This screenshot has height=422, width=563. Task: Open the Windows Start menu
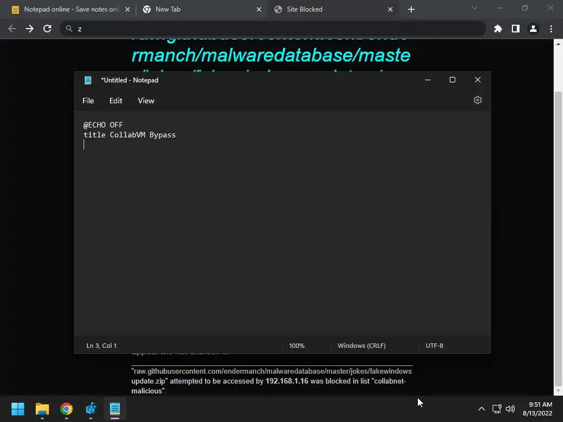18,408
